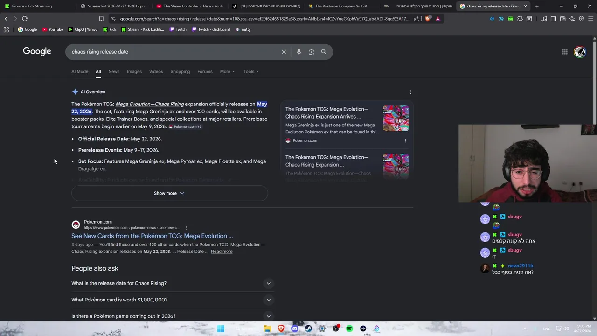Viewport: 597px width, 336px height.
Task: Go to Google homepage via logo
Action: tap(37, 51)
